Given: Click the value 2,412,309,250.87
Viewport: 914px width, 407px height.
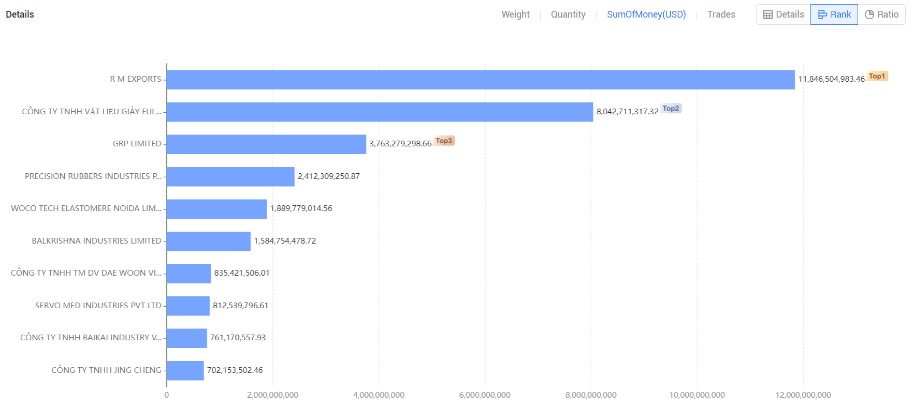Looking at the screenshot, I should (x=329, y=176).
